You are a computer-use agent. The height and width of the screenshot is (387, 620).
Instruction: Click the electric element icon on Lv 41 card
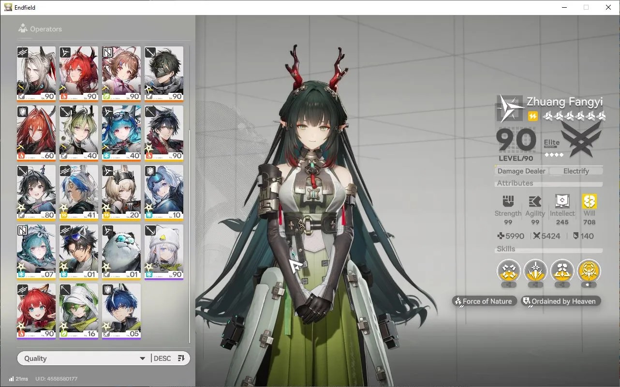(x=64, y=215)
